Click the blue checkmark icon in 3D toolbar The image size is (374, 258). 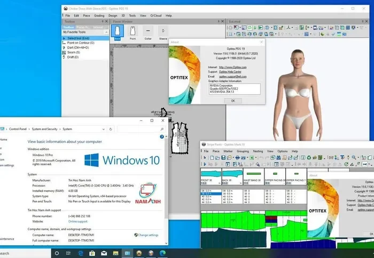333,34
